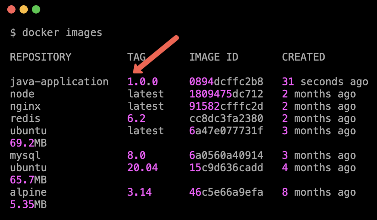Click the red close traffic light icon
Screen dimensions: 377x220
pos(11,9)
